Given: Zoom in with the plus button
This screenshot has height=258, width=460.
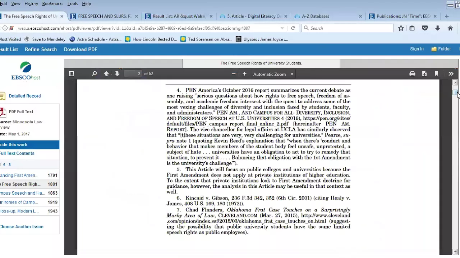Looking at the screenshot, I should 245,74.
